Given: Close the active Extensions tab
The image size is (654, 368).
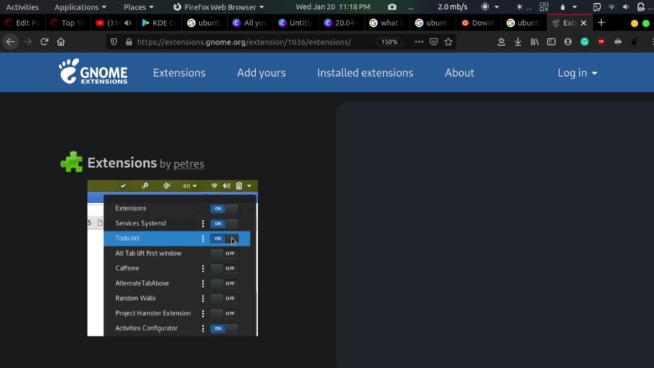Looking at the screenshot, I should (584, 23).
